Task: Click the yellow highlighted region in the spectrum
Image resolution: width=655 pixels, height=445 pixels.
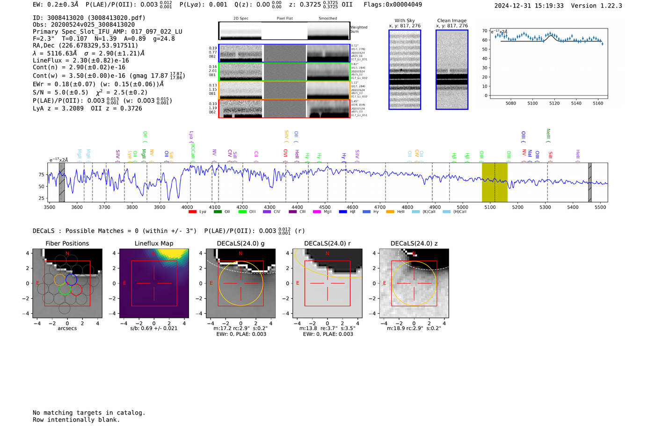Action: pyautogui.click(x=495, y=183)
